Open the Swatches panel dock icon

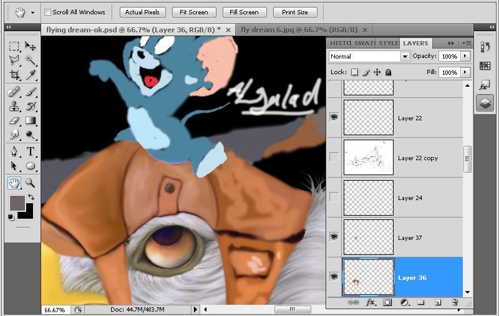pos(485,66)
